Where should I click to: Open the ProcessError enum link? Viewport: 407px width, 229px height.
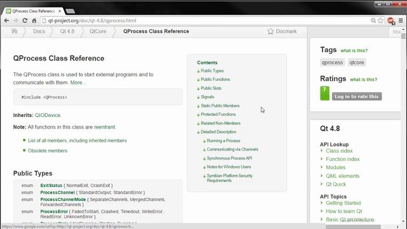pyautogui.click(x=54, y=211)
